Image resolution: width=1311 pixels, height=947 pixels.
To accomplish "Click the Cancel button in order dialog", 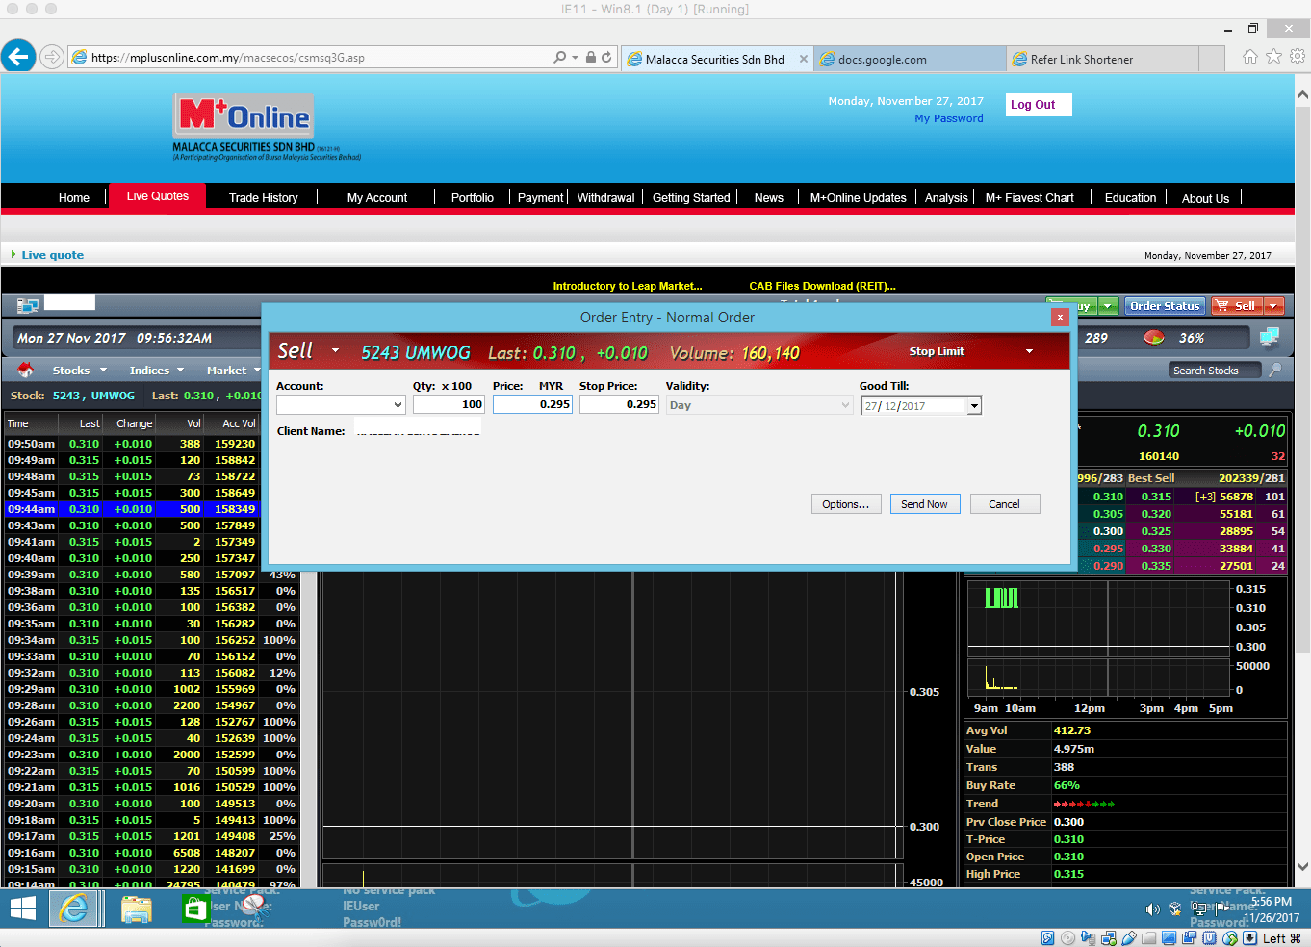I will pos(1004,504).
